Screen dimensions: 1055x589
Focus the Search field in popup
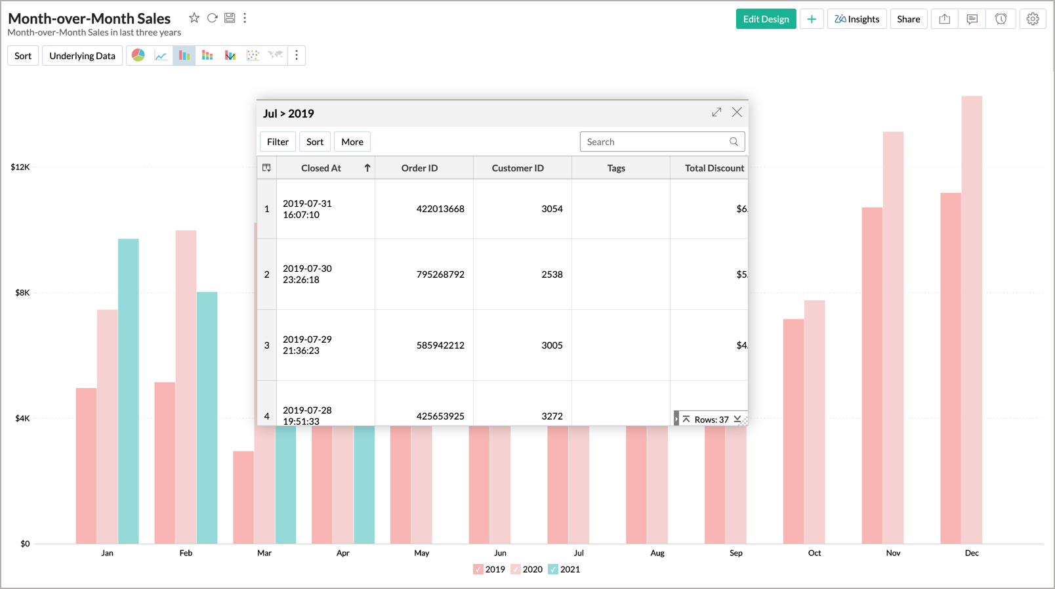656,142
